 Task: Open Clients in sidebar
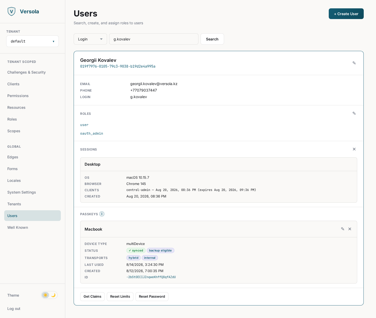click(32, 84)
